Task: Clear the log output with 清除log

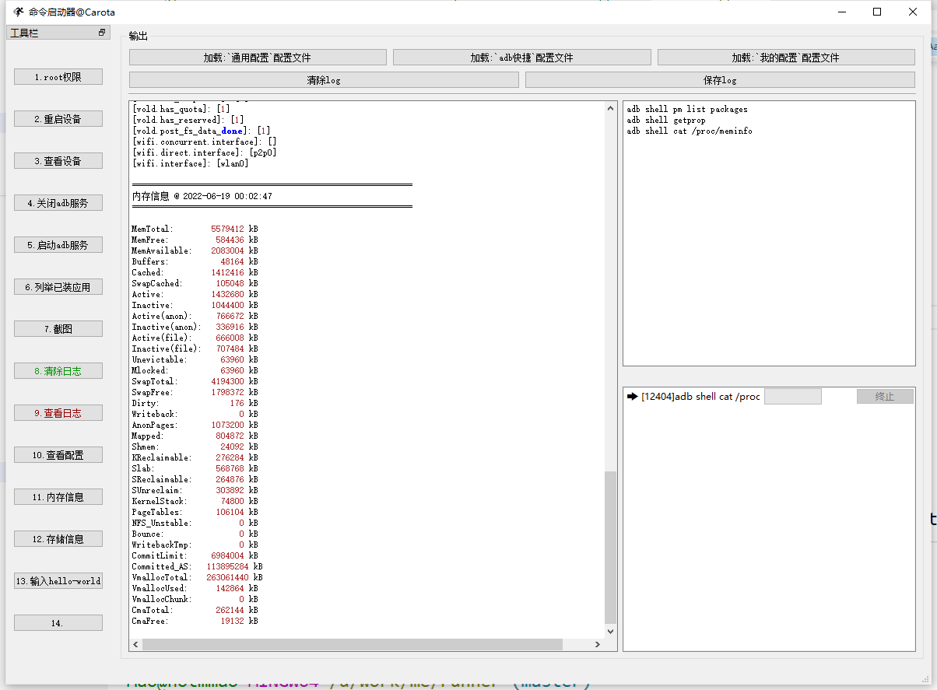Action: point(324,80)
